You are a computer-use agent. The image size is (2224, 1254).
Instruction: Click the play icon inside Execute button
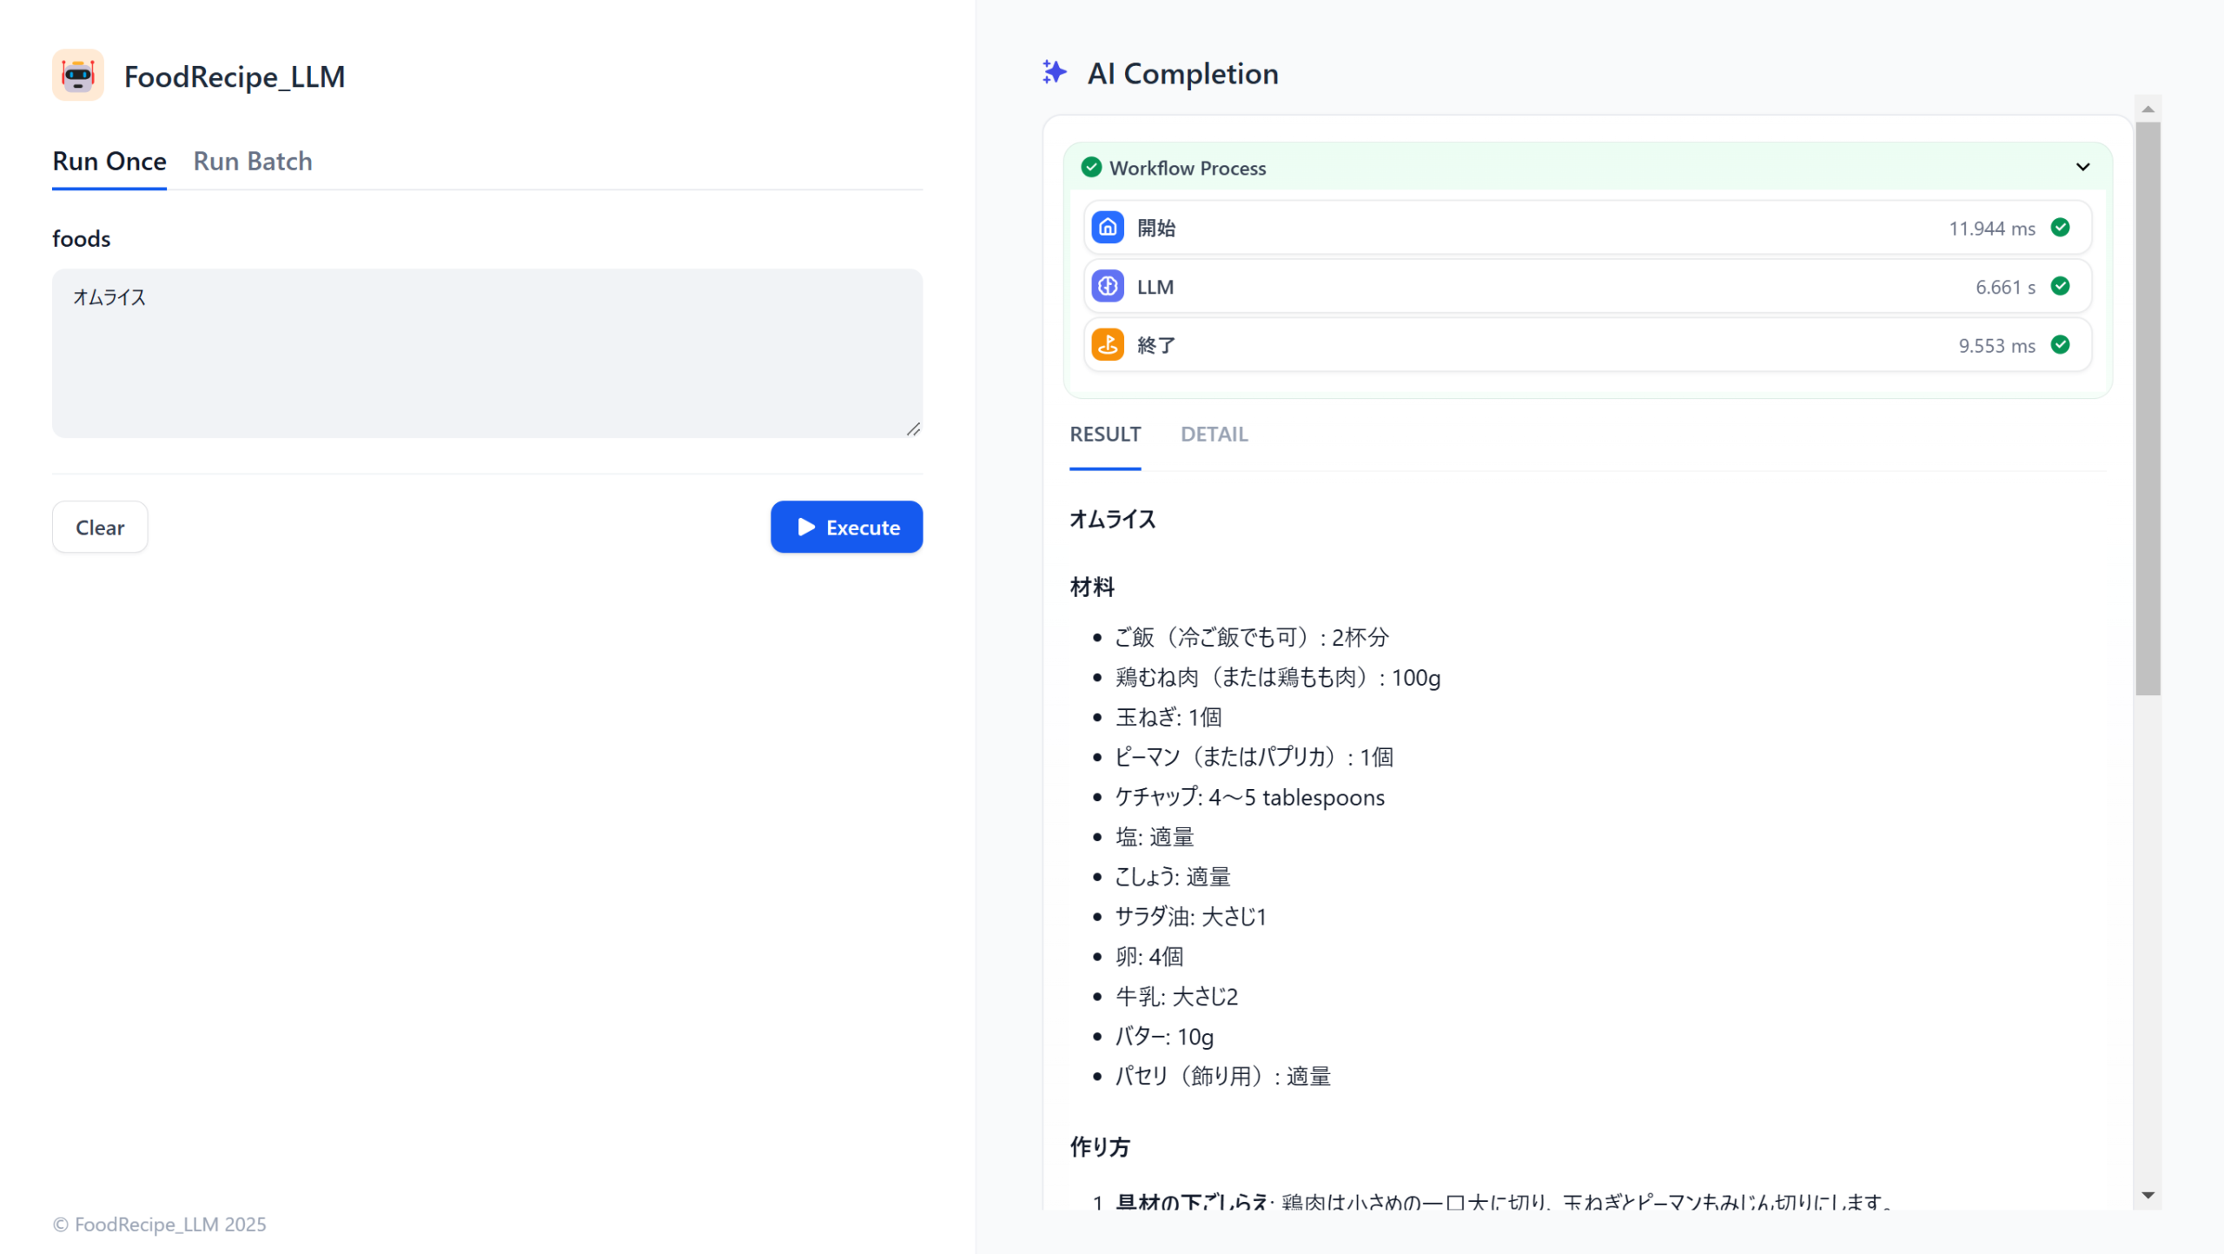[x=804, y=527]
